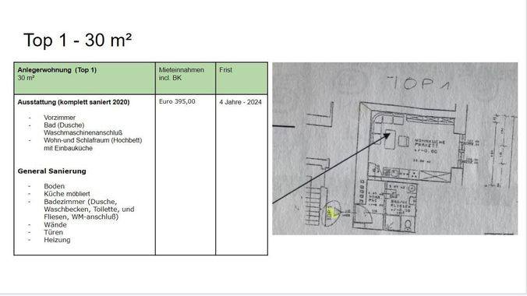Click the 'Heizung' bullet item
Image resolution: width=527 pixels, height=296 pixels.
57,240
